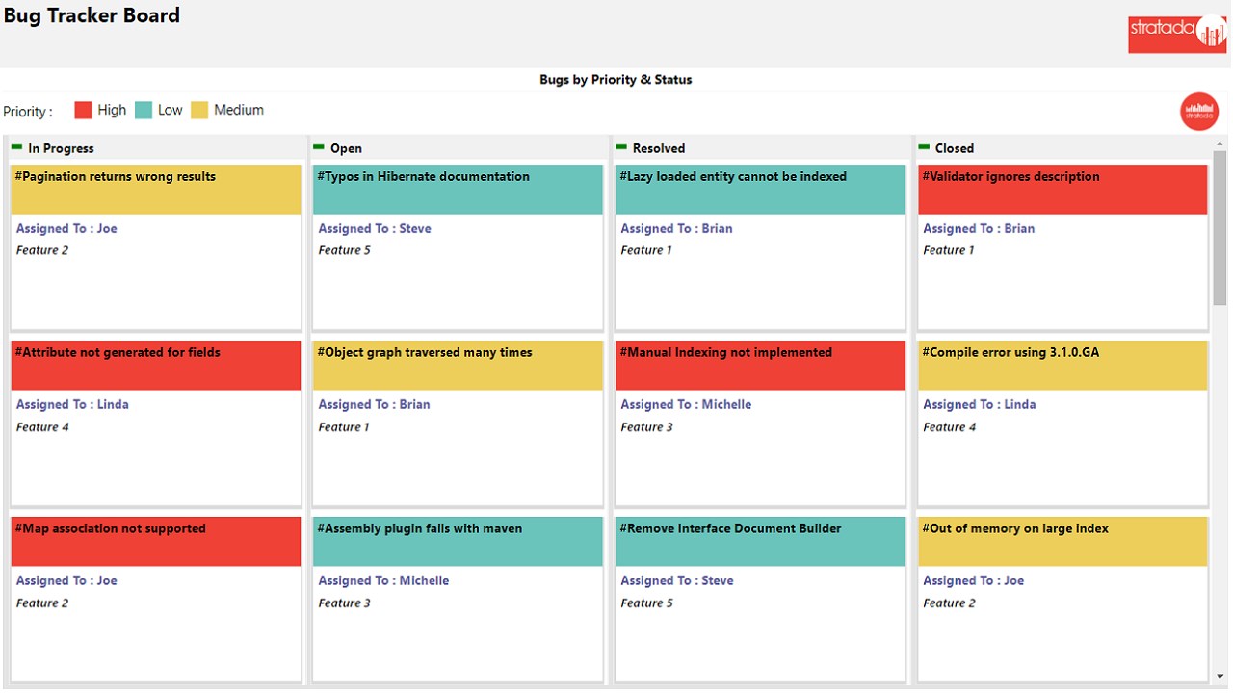The height and width of the screenshot is (693, 1233).
Task: Click the round Stratada badge icon
Action: (x=1199, y=111)
